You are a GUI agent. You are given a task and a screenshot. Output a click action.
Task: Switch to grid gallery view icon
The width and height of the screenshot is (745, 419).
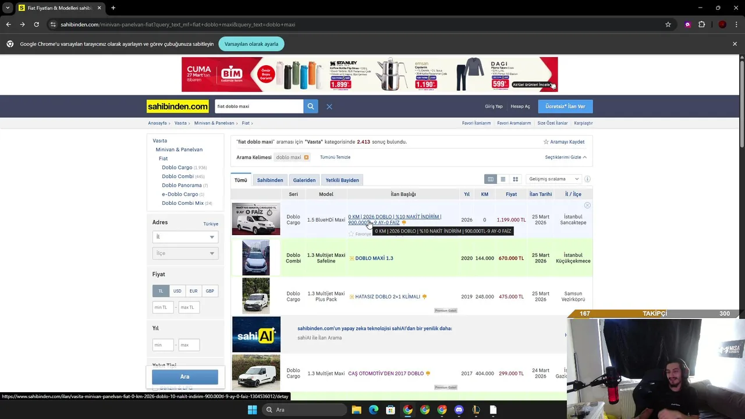(x=515, y=179)
